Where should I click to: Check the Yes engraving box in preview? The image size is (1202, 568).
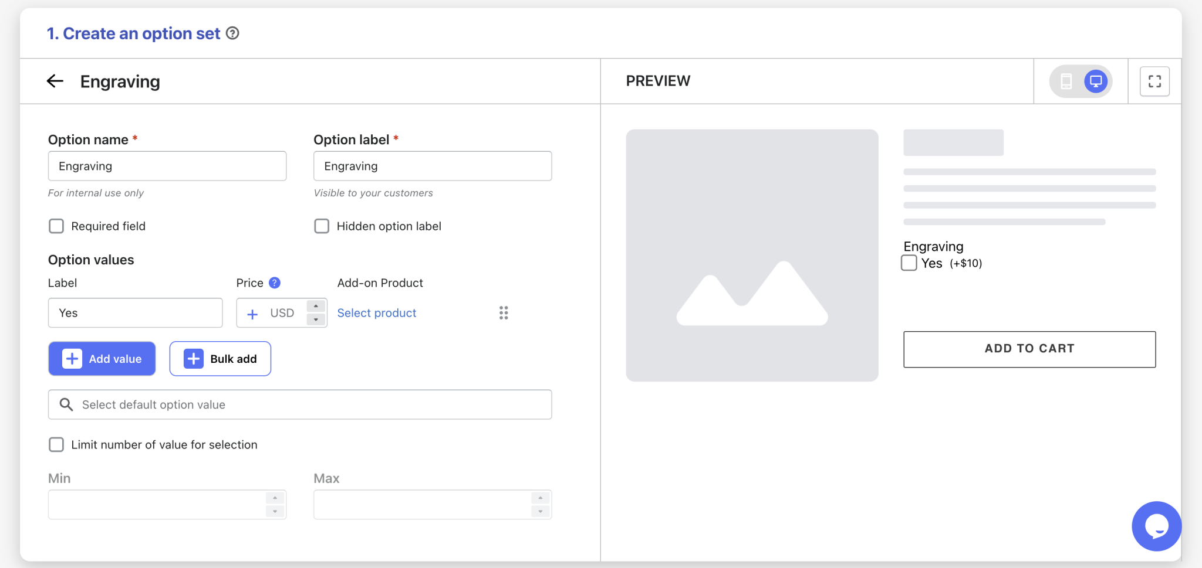(909, 263)
